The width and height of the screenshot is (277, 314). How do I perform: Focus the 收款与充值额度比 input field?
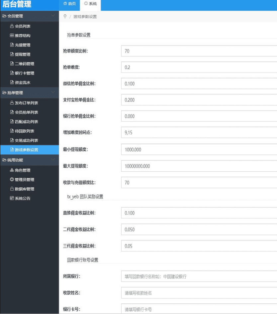[199, 182]
